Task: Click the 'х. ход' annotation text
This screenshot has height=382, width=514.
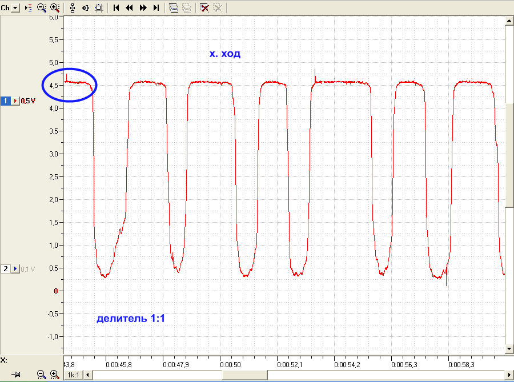Action: coord(225,54)
